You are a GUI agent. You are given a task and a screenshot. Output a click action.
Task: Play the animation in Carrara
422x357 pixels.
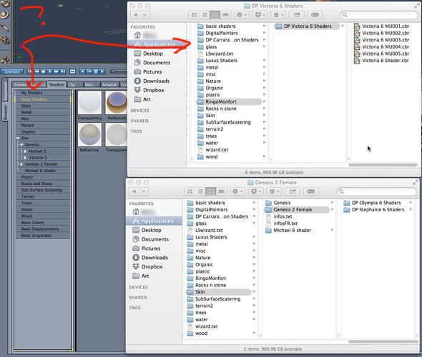(x=49, y=71)
